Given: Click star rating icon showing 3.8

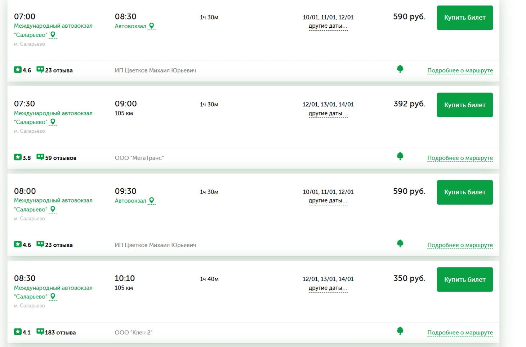Looking at the screenshot, I should point(18,157).
